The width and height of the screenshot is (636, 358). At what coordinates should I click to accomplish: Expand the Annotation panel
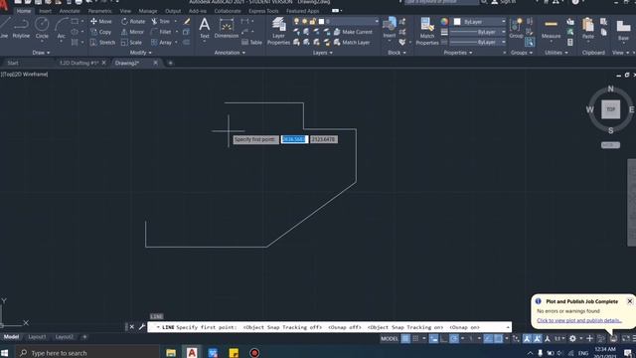pos(230,53)
